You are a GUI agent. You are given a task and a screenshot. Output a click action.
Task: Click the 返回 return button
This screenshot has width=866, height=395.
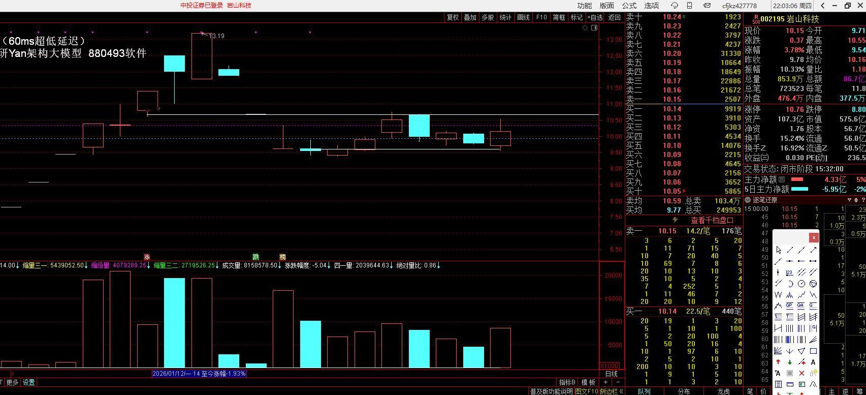pos(615,17)
